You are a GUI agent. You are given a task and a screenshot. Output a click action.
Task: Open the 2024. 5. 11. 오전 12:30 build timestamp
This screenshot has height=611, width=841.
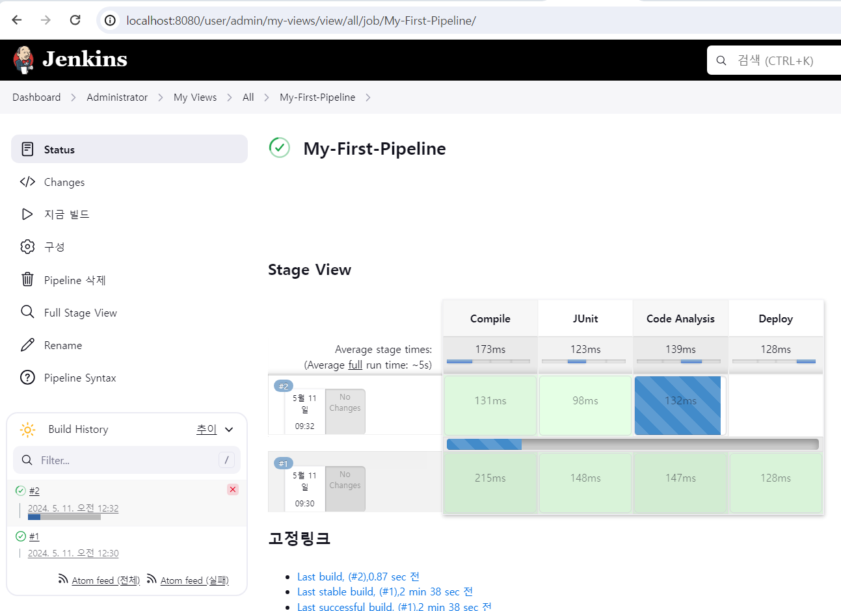point(73,553)
